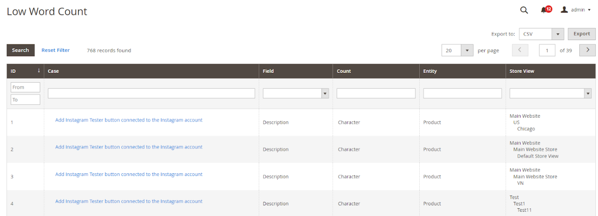This screenshot has height=216, width=598.
Task: Go to the next page arrow
Action: (587, 50)
